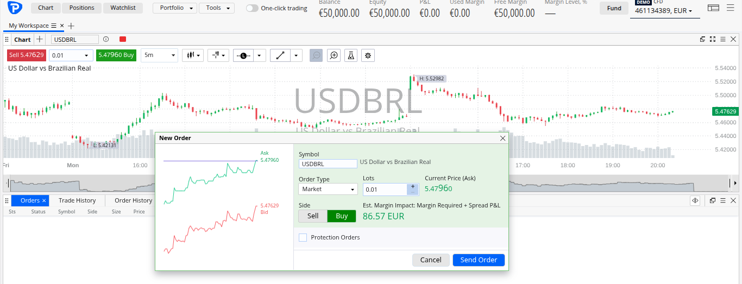Decrease Lots with minus stepper
Screen dimensions: 742x284
pyautogui.click(x=413, y=192)
